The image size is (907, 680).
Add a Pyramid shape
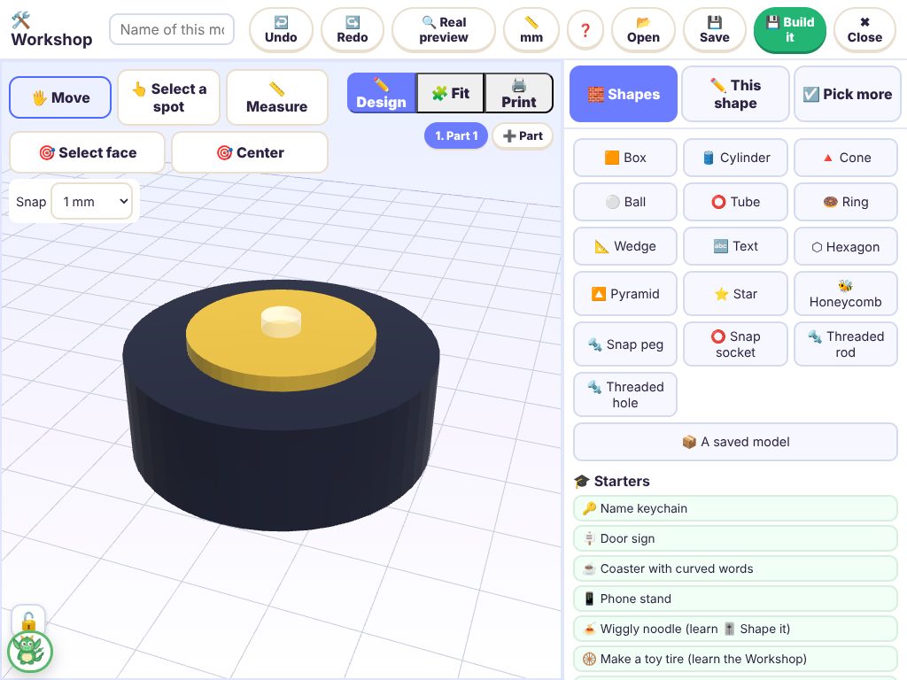point(624,294)
